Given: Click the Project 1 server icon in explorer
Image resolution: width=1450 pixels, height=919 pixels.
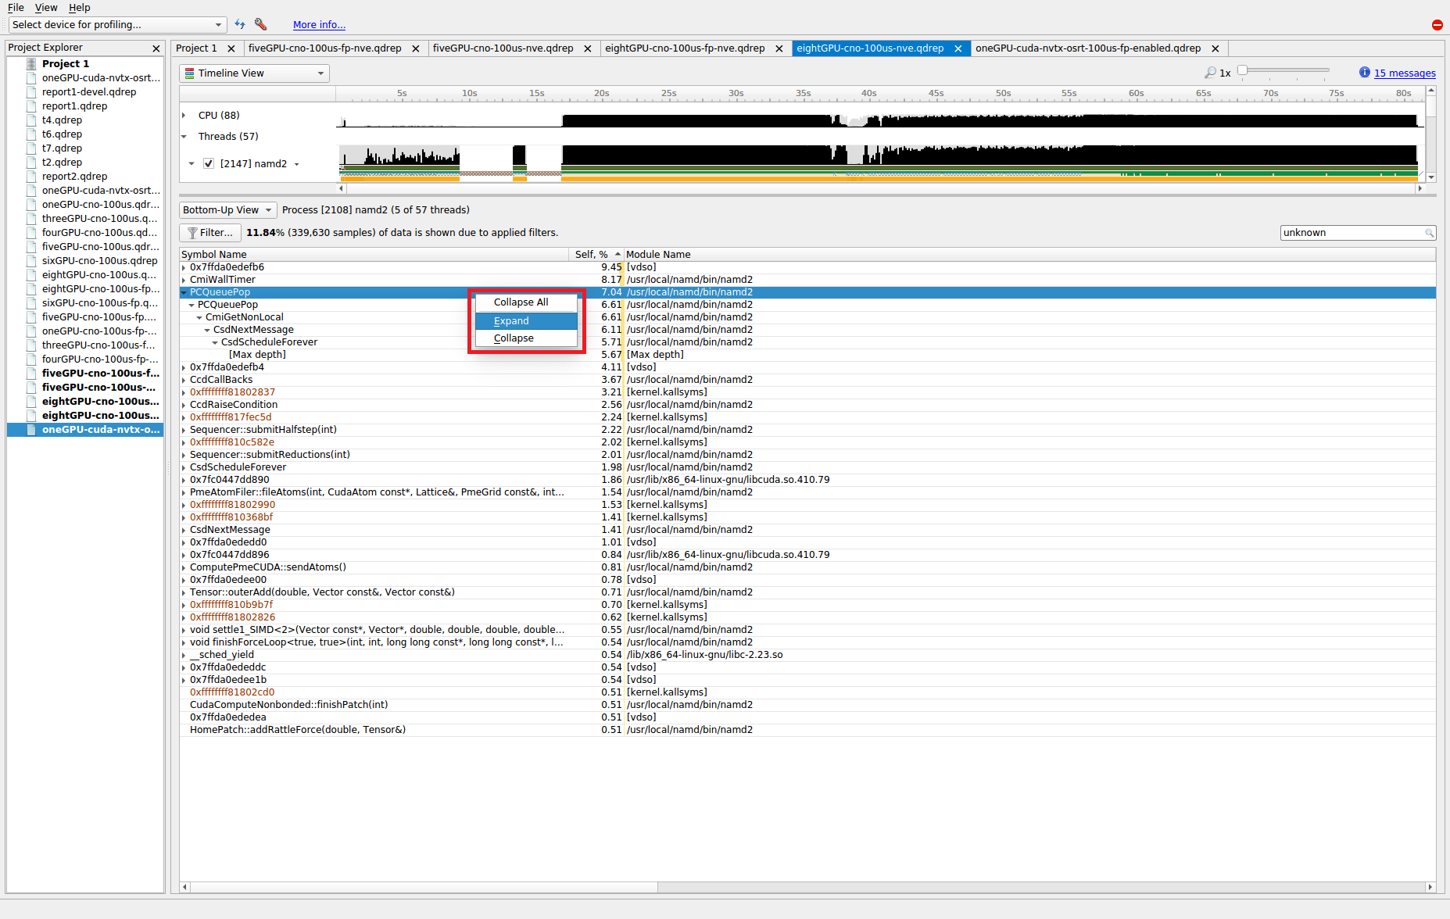Looking at the screenshot, I should [31, 64].
